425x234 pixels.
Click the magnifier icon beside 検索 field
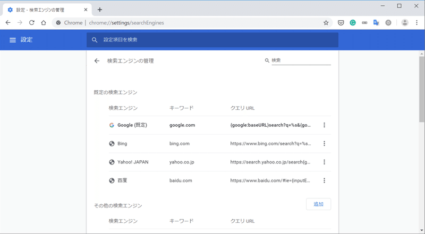267,60
